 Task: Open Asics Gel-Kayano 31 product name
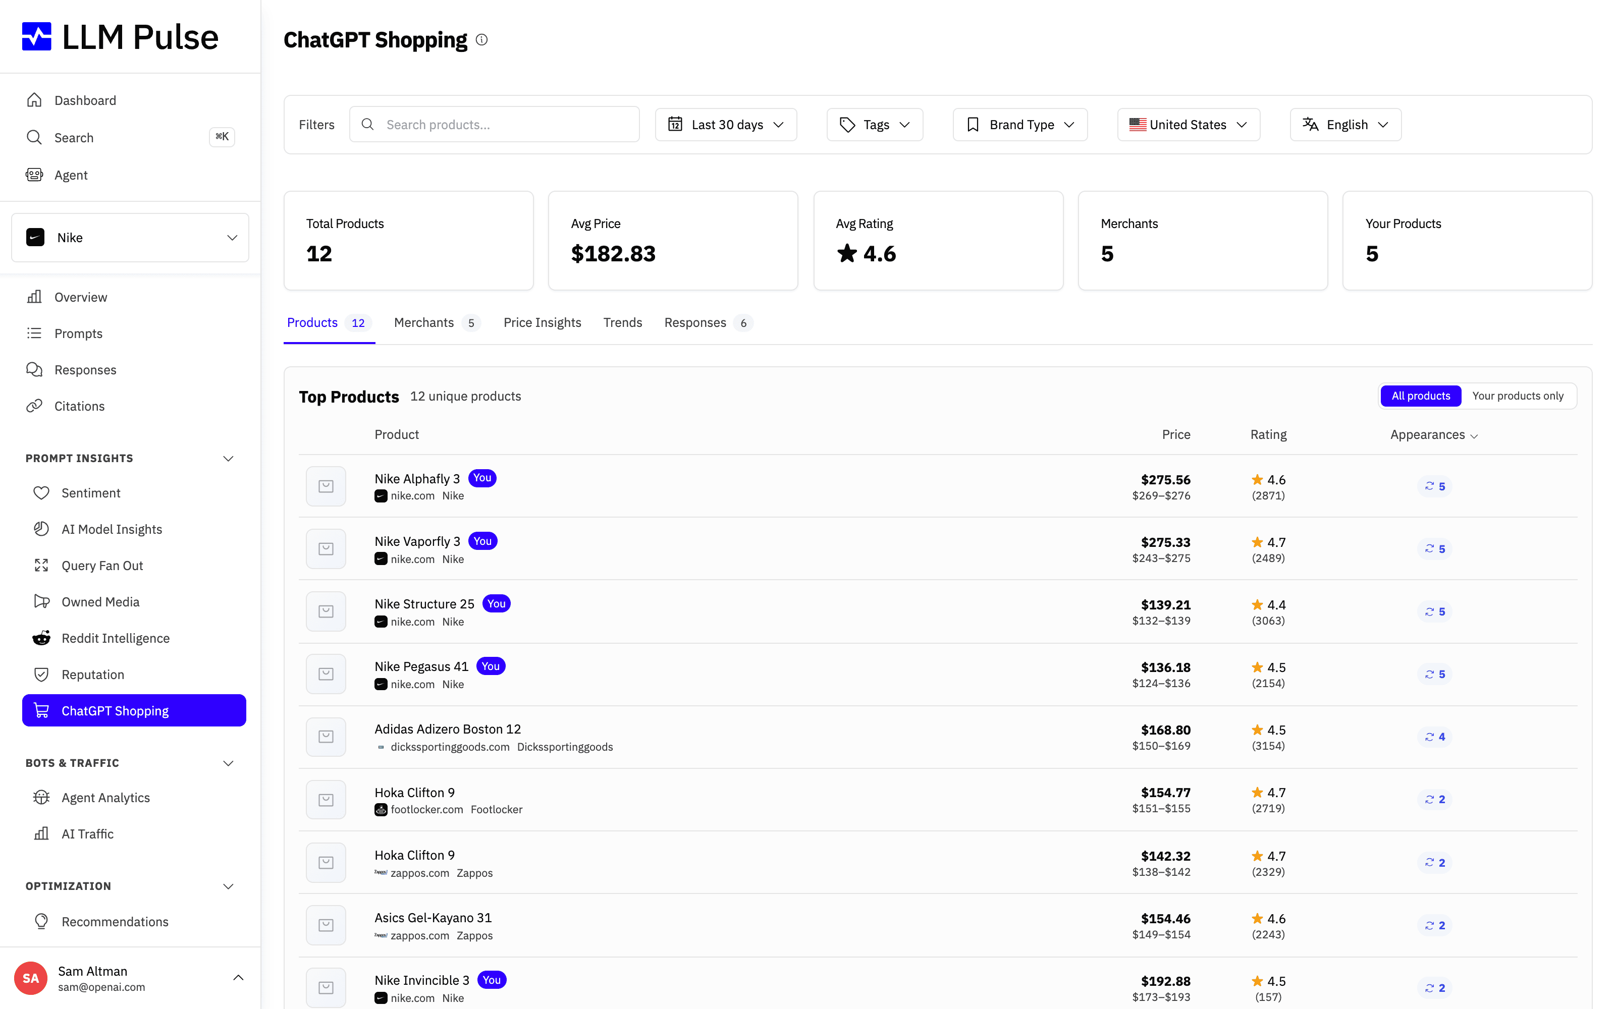point(433,918)
